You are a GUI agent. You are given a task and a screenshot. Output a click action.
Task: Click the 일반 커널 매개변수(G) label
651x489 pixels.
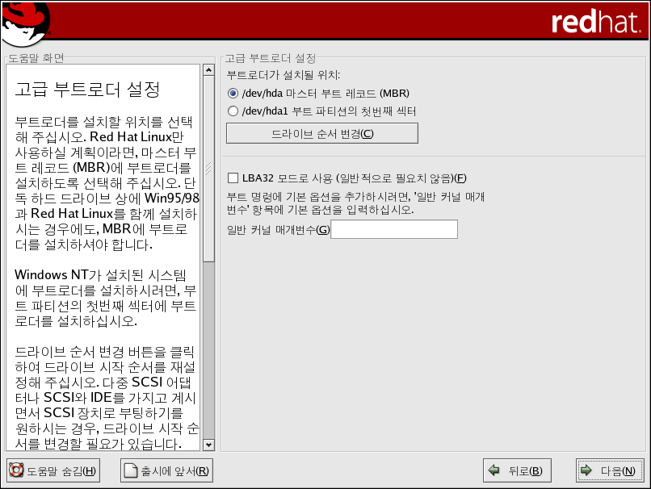point(279,230)
